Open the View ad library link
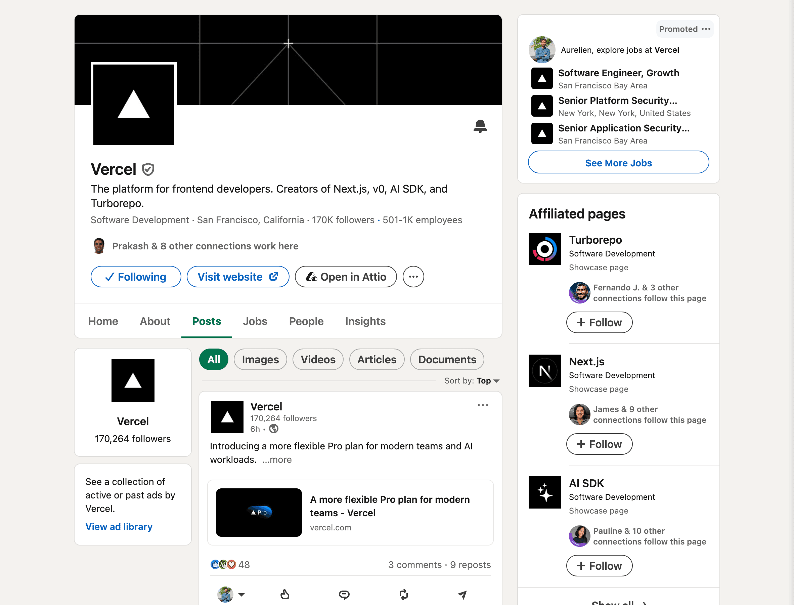 point(119,526)
